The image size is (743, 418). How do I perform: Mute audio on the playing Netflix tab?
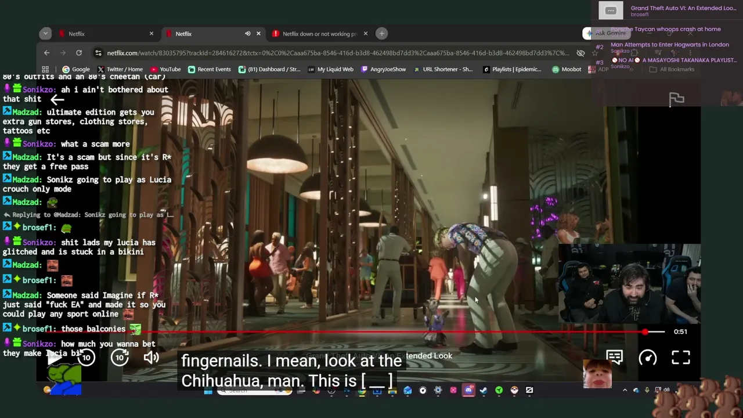click(248, 34)
